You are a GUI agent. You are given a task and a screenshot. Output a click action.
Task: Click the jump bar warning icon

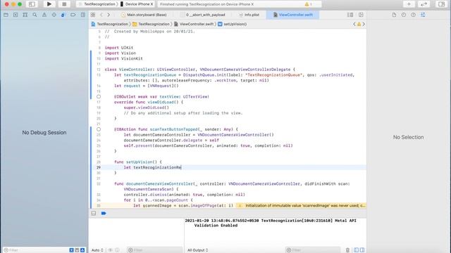click(x=359, y=24)
